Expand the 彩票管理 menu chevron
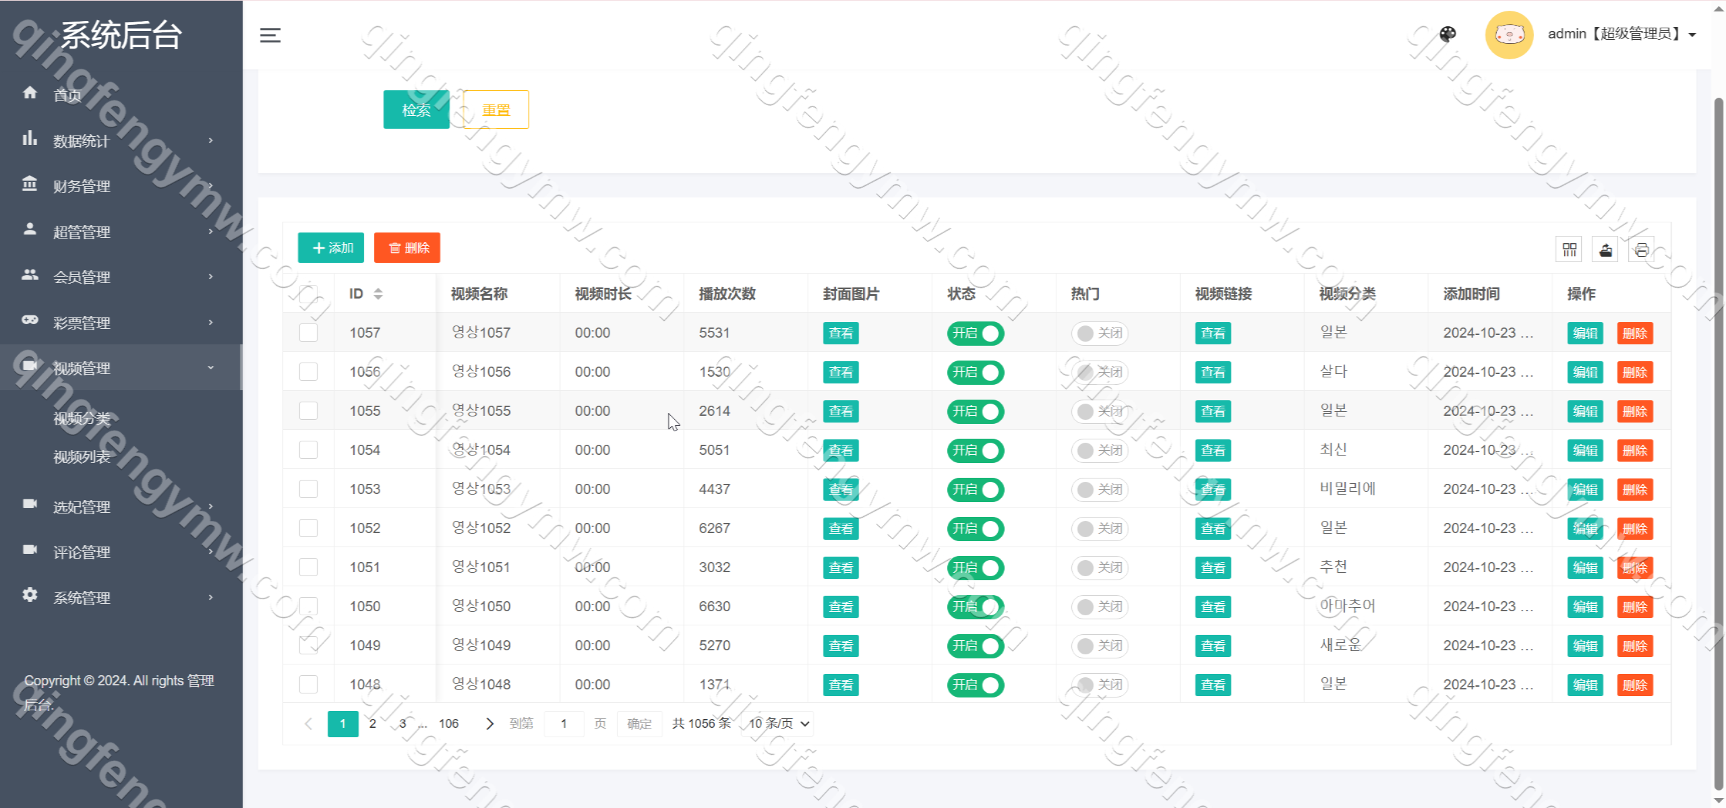Viewport: 1726px width, 808px height. (x=211, y=322)
